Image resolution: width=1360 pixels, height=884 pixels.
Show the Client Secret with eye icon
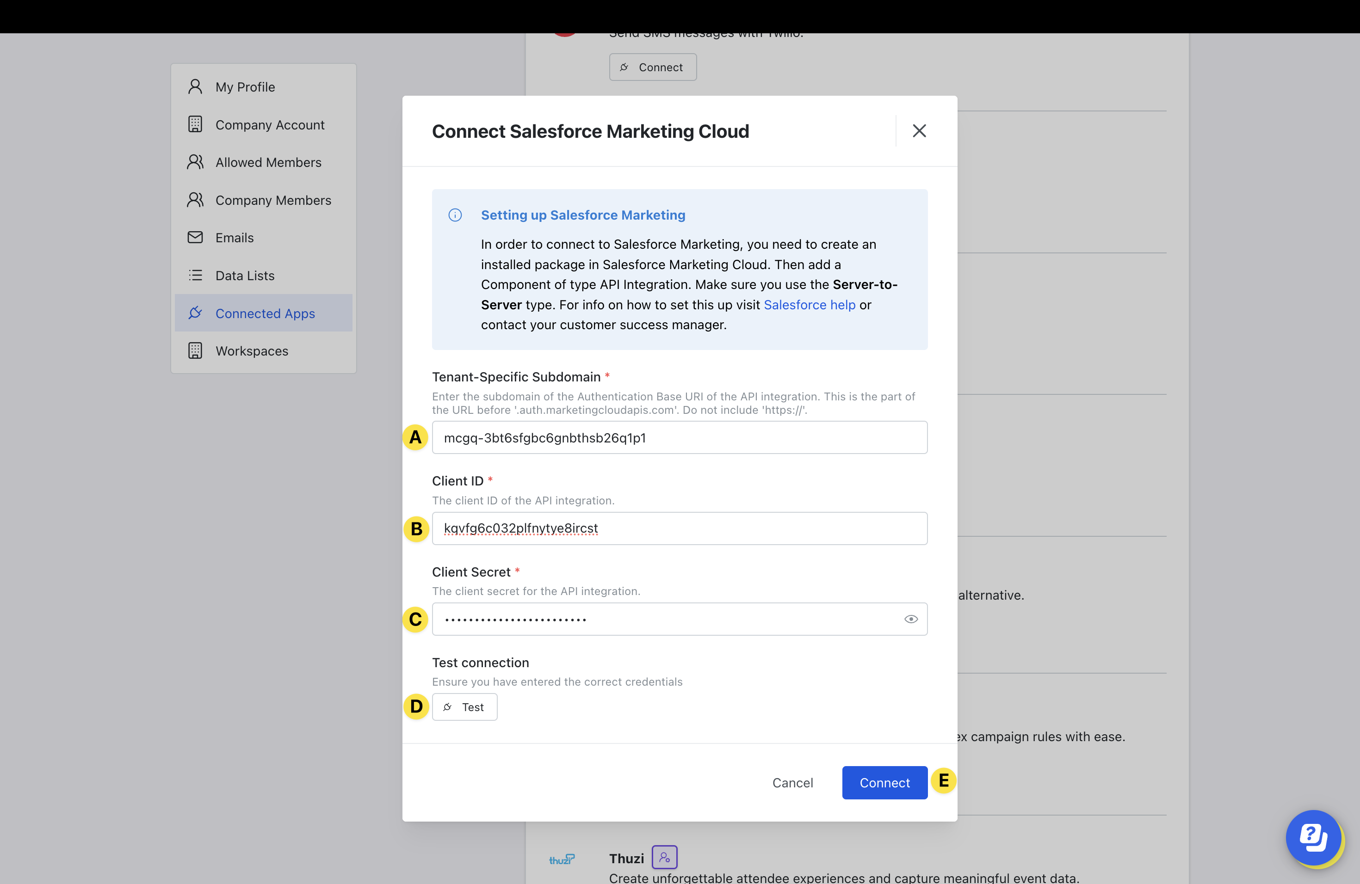(x=911, y=619)
